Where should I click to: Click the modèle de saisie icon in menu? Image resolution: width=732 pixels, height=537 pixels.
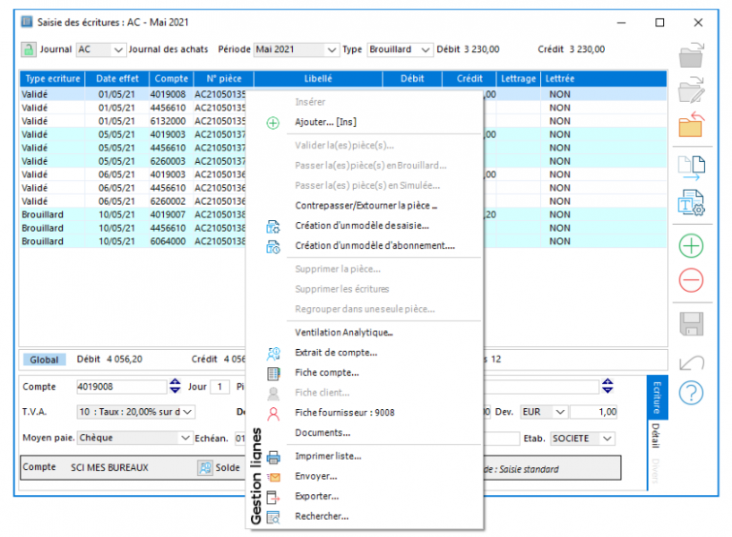coord(273,226)
